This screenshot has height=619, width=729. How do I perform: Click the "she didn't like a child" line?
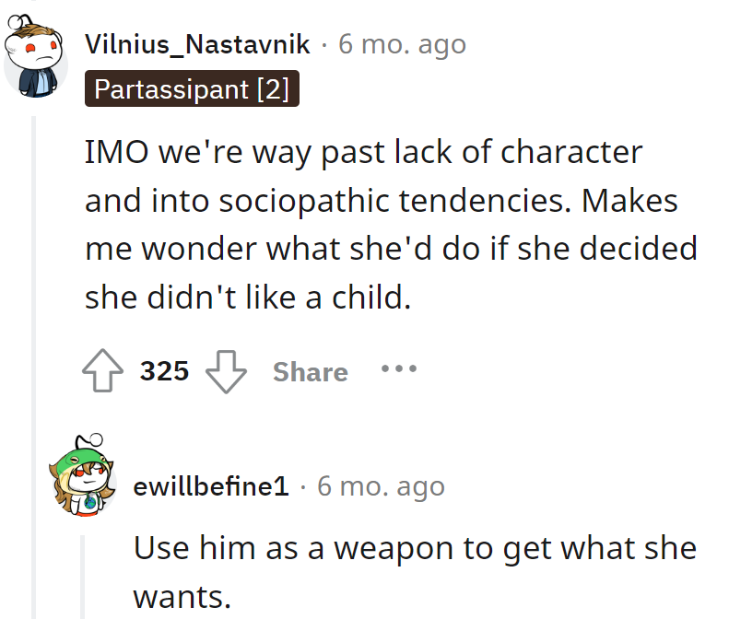[247, 298]
